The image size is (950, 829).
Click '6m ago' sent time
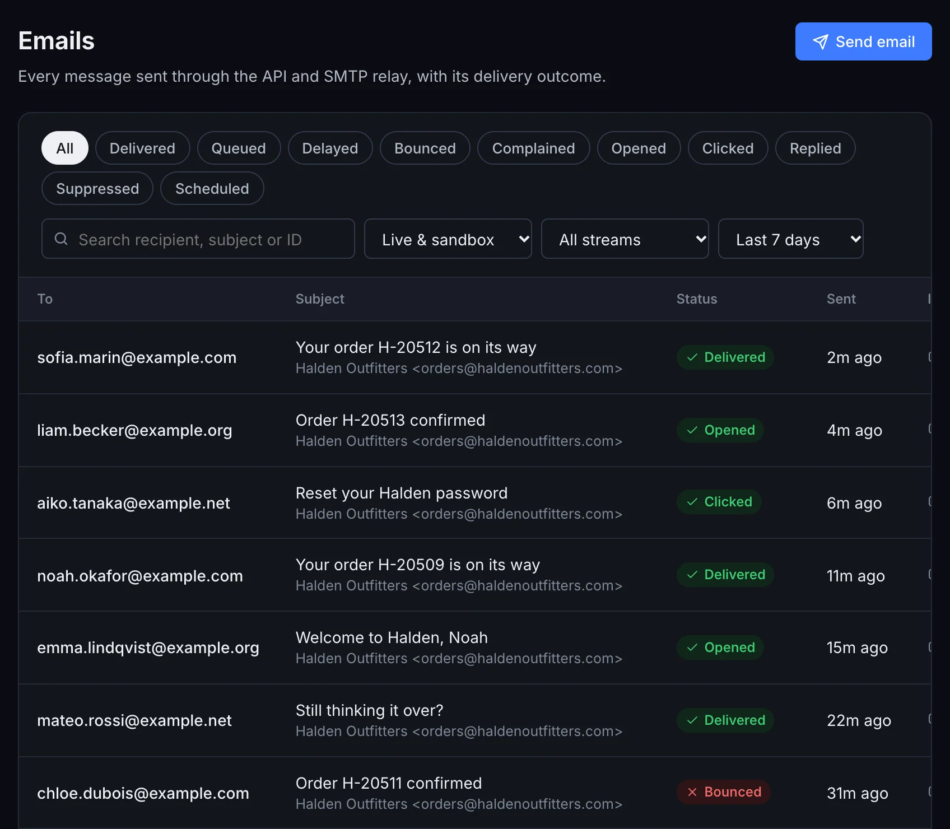pos(854,503)
